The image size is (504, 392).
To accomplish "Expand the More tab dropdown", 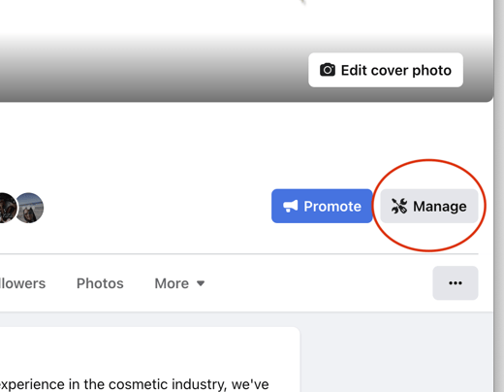I will pyautogui.click(x=179, y=283).
